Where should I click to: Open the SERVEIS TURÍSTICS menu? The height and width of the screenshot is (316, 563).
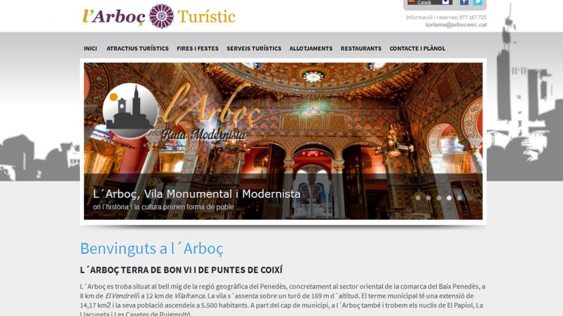click(x=254, y=49)
